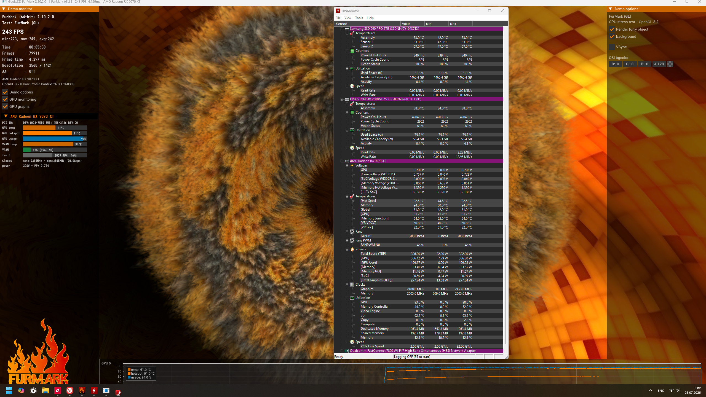Switch to FurMark via its taskbar flame icon

click(82, 390)
